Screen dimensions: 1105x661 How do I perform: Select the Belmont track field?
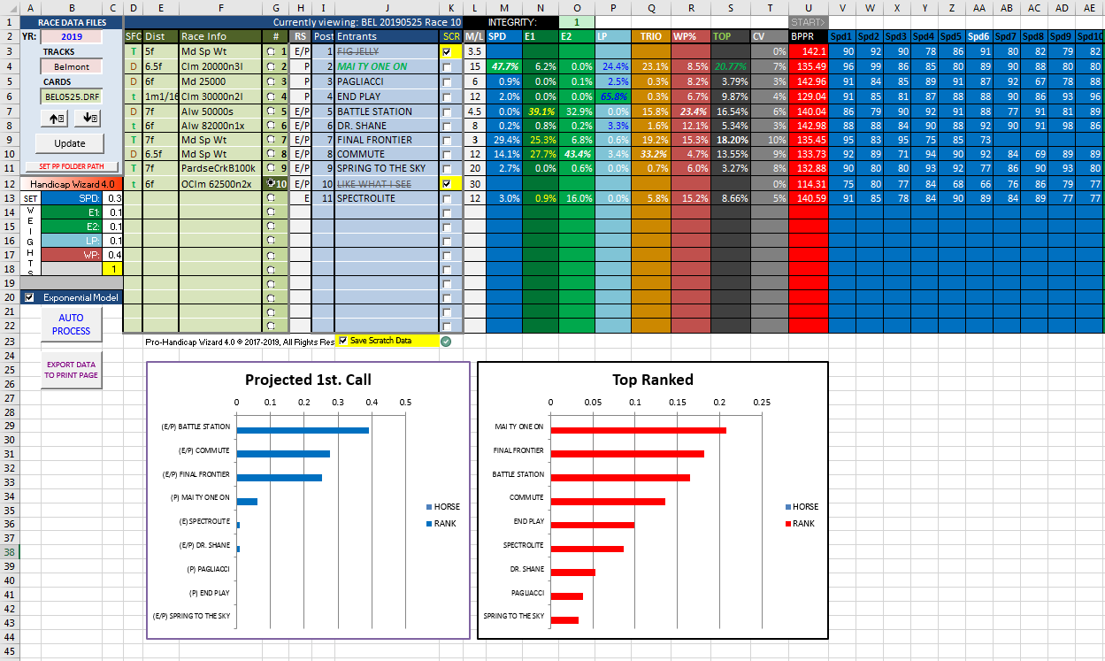(71, 66)
